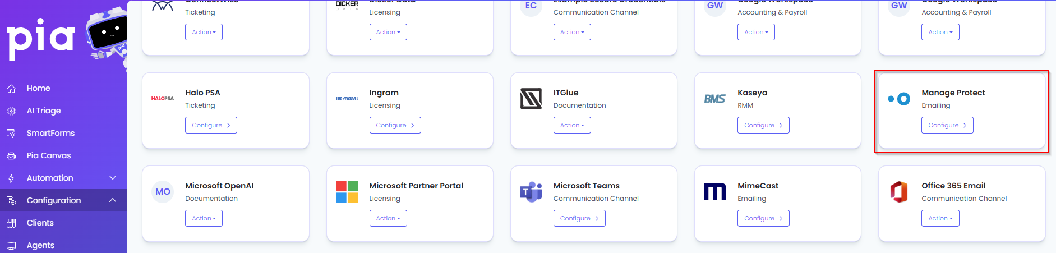Click the Microsoft OpenAI MO avatar
The height and width of the screenshot is (253, 1056).
coord(163,192)
